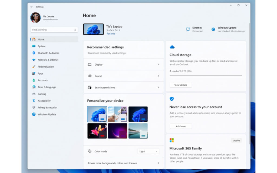Expand the Display settings row chevron

(158, 64)
